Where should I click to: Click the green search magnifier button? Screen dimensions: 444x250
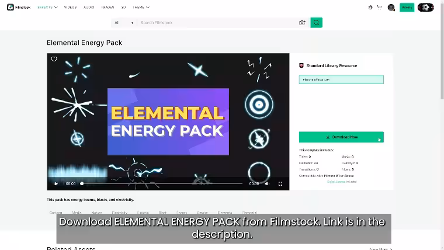point(316,23)
